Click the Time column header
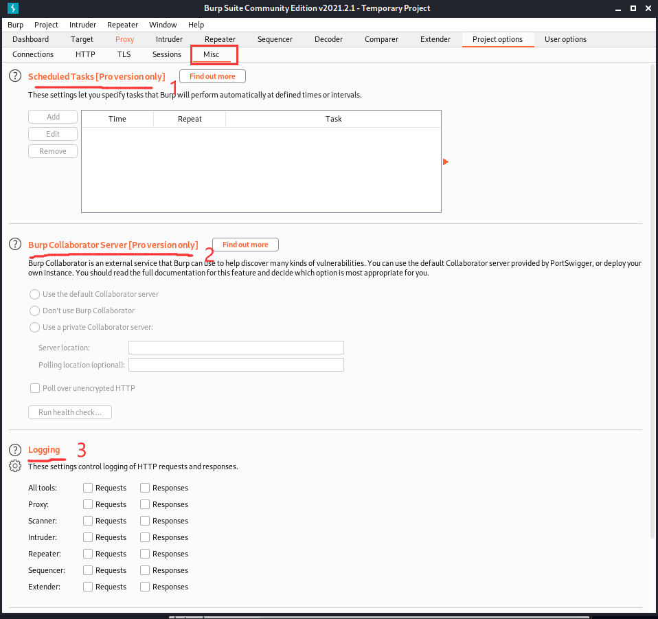 [117, 119]
